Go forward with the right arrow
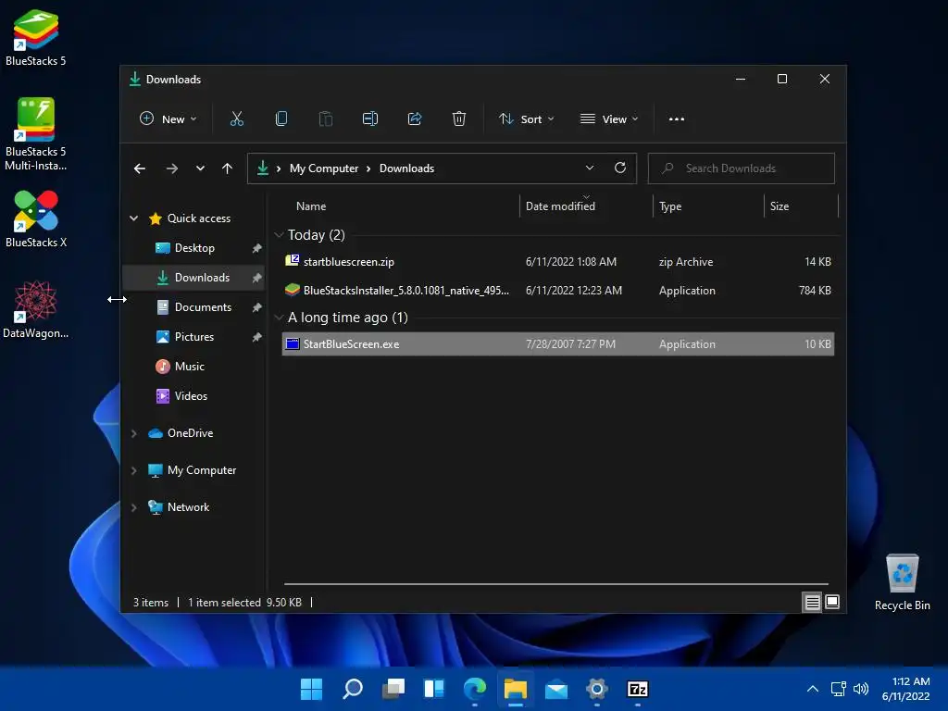The image size is (948, 711). pos(171,168)
